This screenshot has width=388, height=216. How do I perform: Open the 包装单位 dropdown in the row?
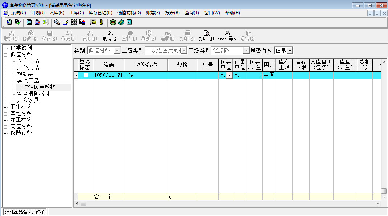[x=229, y=75]
